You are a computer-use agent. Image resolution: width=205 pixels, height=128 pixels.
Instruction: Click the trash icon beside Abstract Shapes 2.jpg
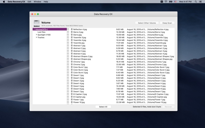click(x=72, y=56)
